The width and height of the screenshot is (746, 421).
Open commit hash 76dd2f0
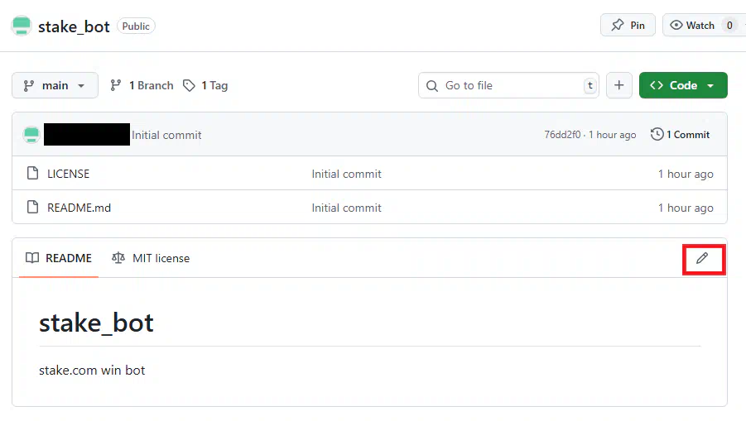(562, 135)
